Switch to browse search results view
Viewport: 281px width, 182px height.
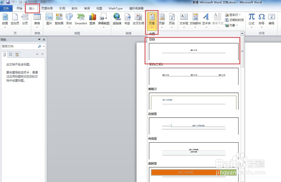(x=17, y=54)
